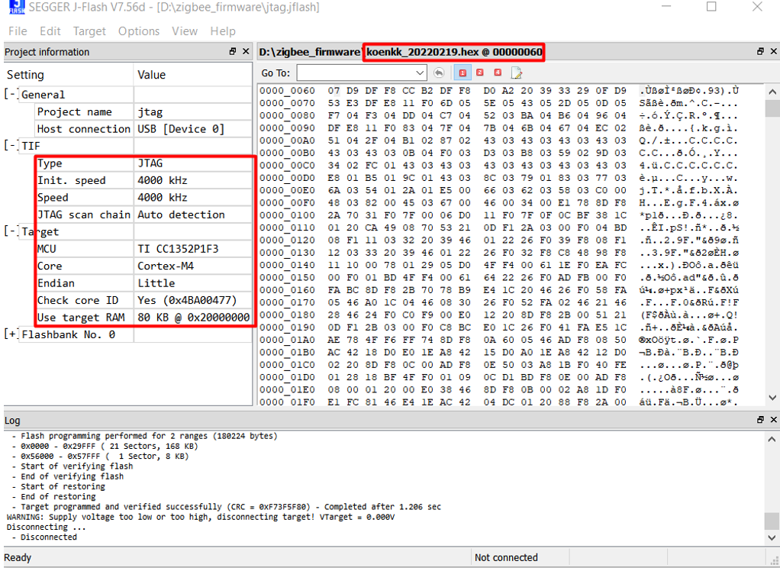The width and height of the screenshot is (780, 568).
Task: Click hex address row 0000_00C0
Action: 287,165
